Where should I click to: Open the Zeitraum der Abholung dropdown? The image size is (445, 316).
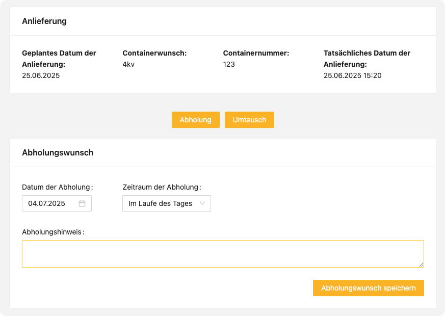(x=167, y=203)
